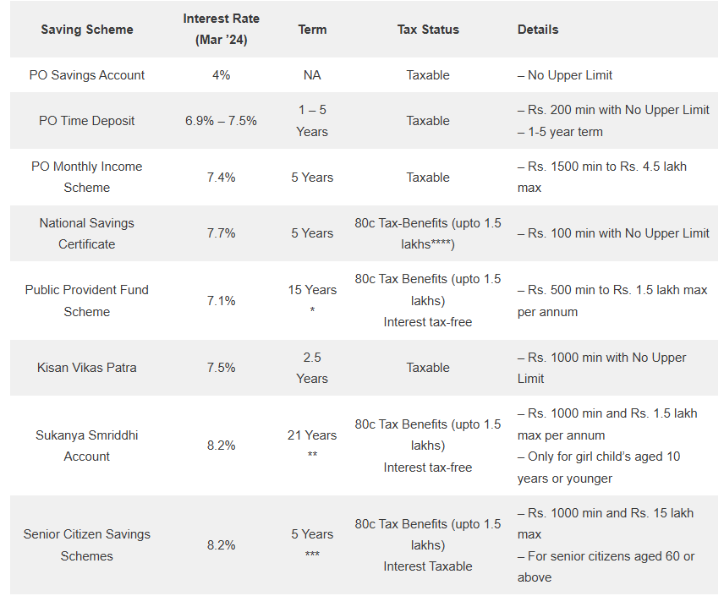
Task: Click the 4% interest rate value
Action: (x=221, y=75)
